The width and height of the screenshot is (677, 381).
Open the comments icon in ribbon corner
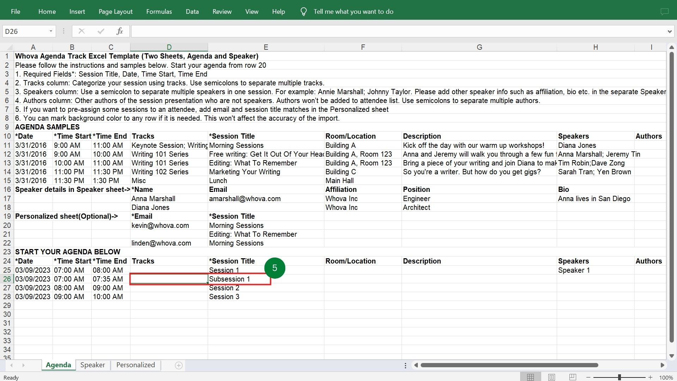(664, 12)
